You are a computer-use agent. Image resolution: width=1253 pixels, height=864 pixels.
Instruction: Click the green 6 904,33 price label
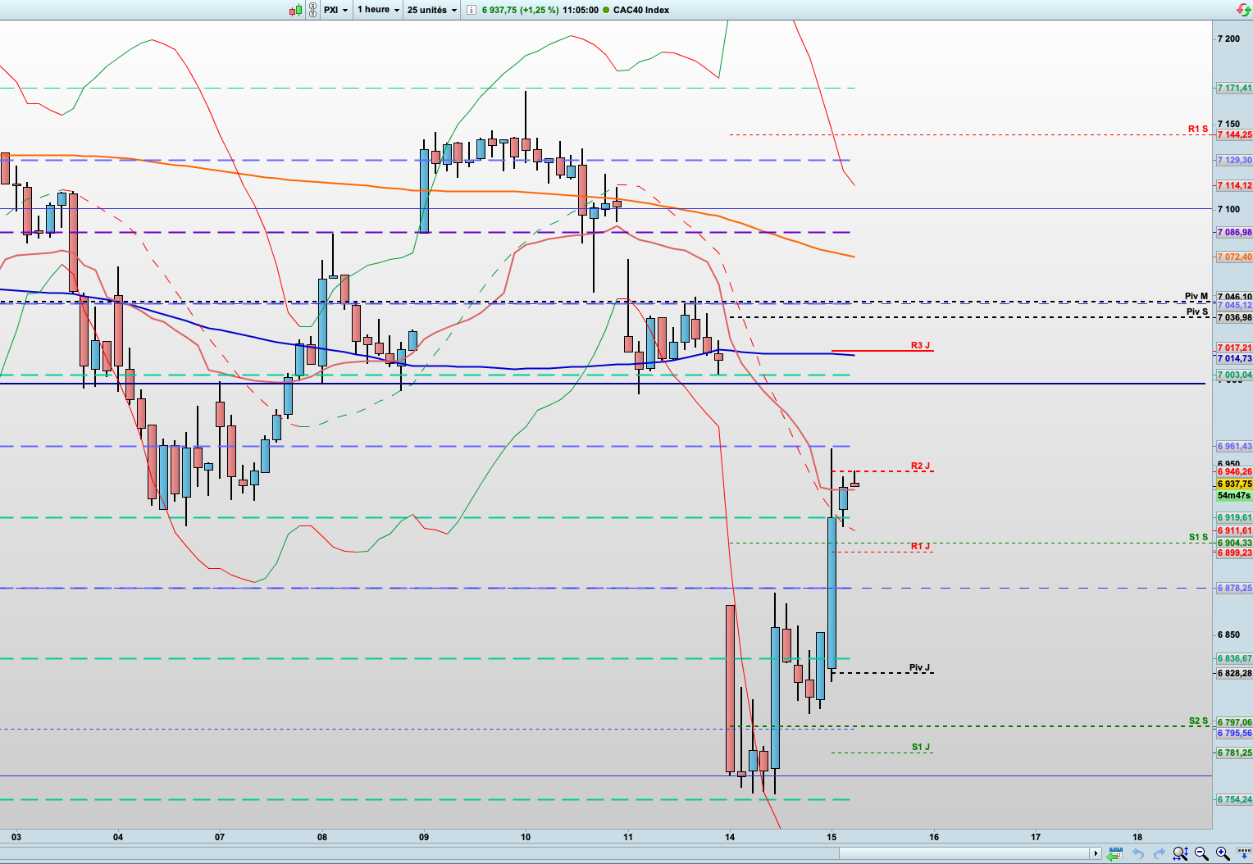[x=1234, y=543]
